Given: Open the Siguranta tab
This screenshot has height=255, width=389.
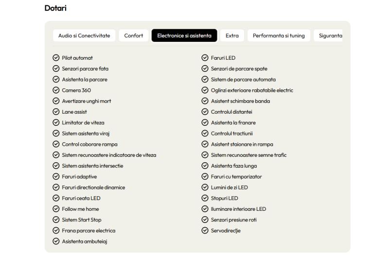Looking at the screenshot, I should point(328,35).
